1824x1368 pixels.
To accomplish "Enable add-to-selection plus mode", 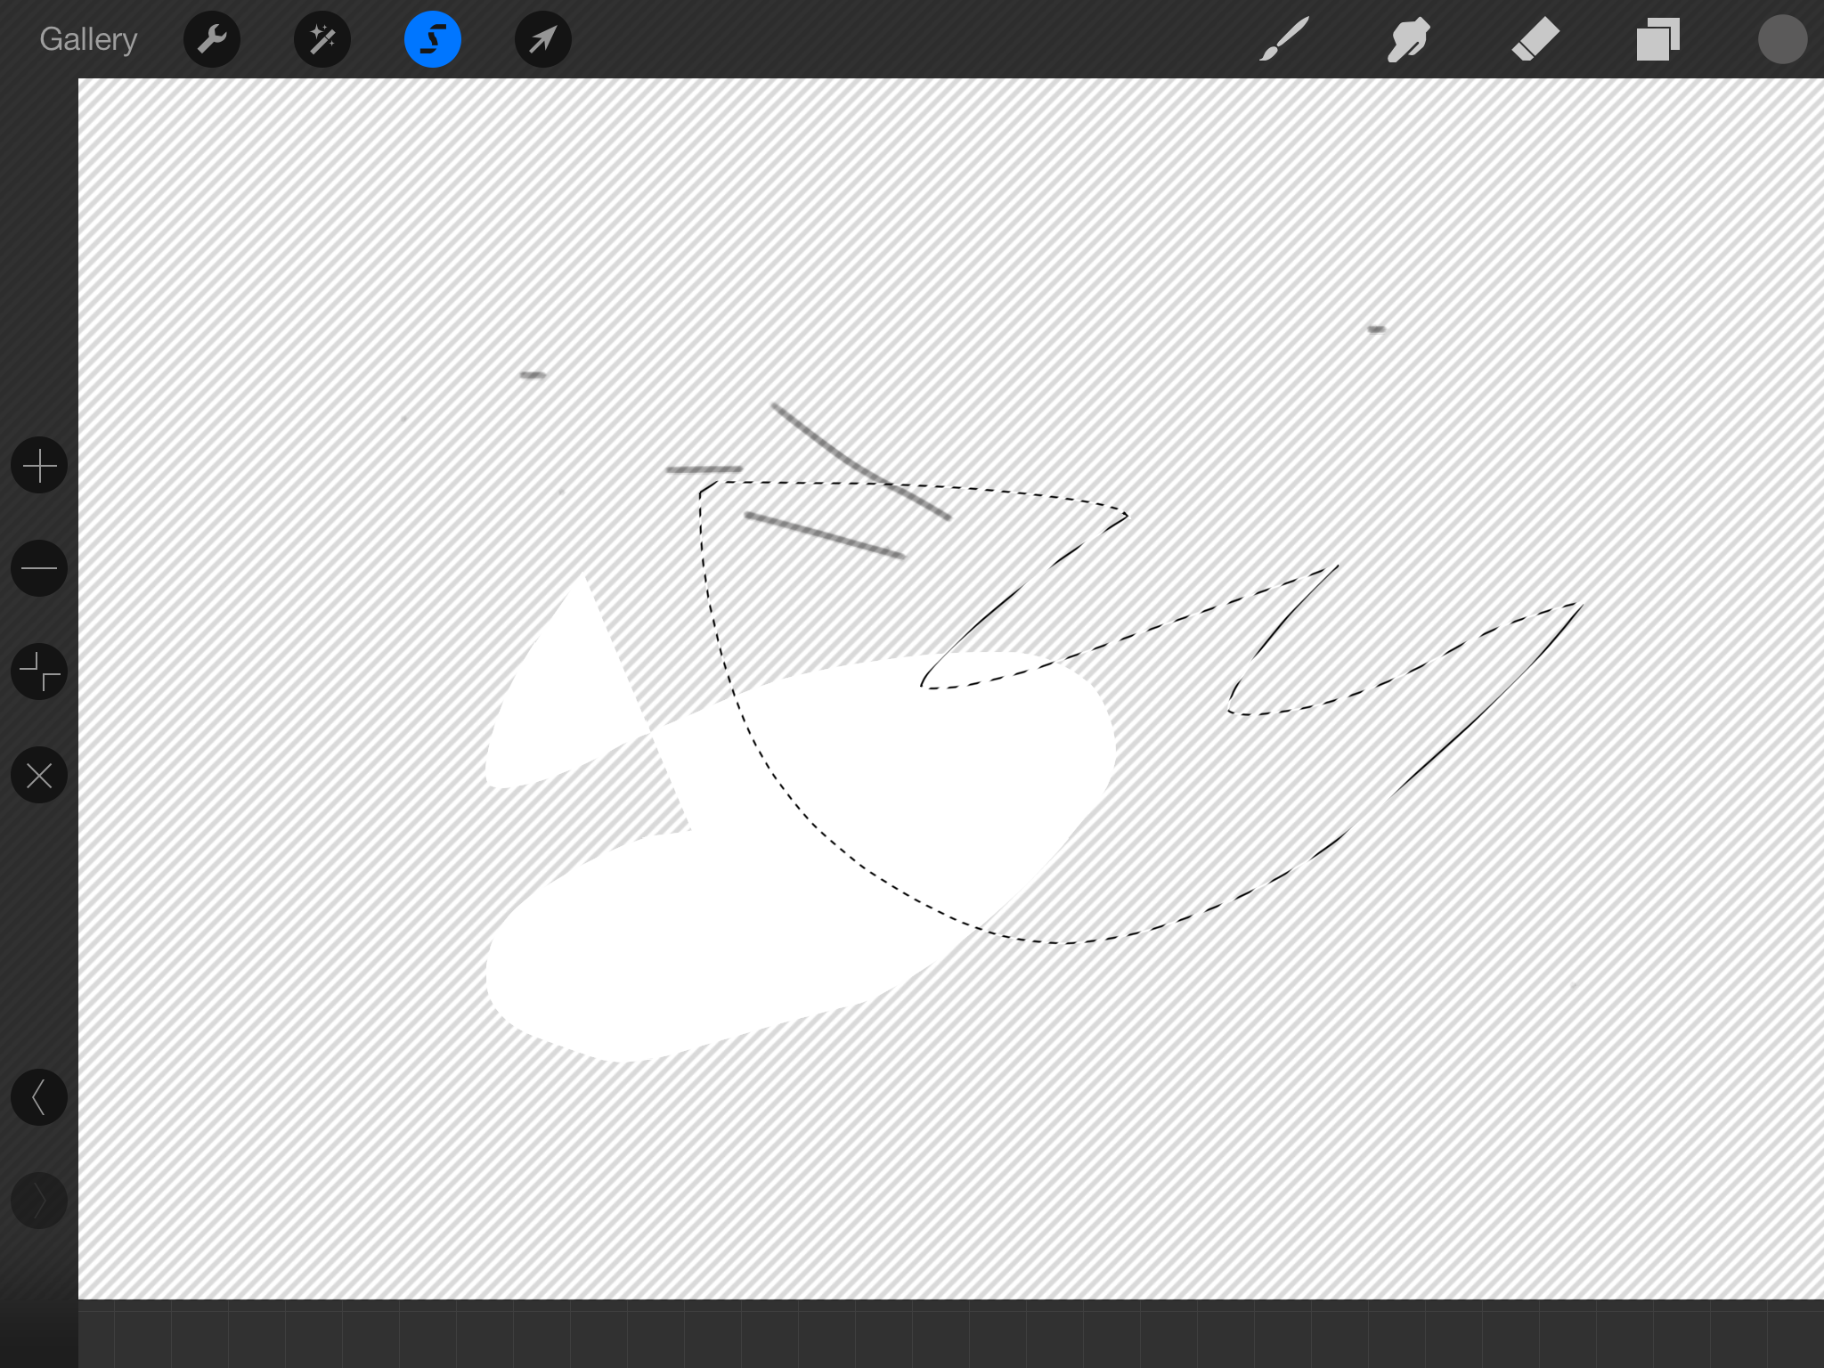I will coord(39,466).
